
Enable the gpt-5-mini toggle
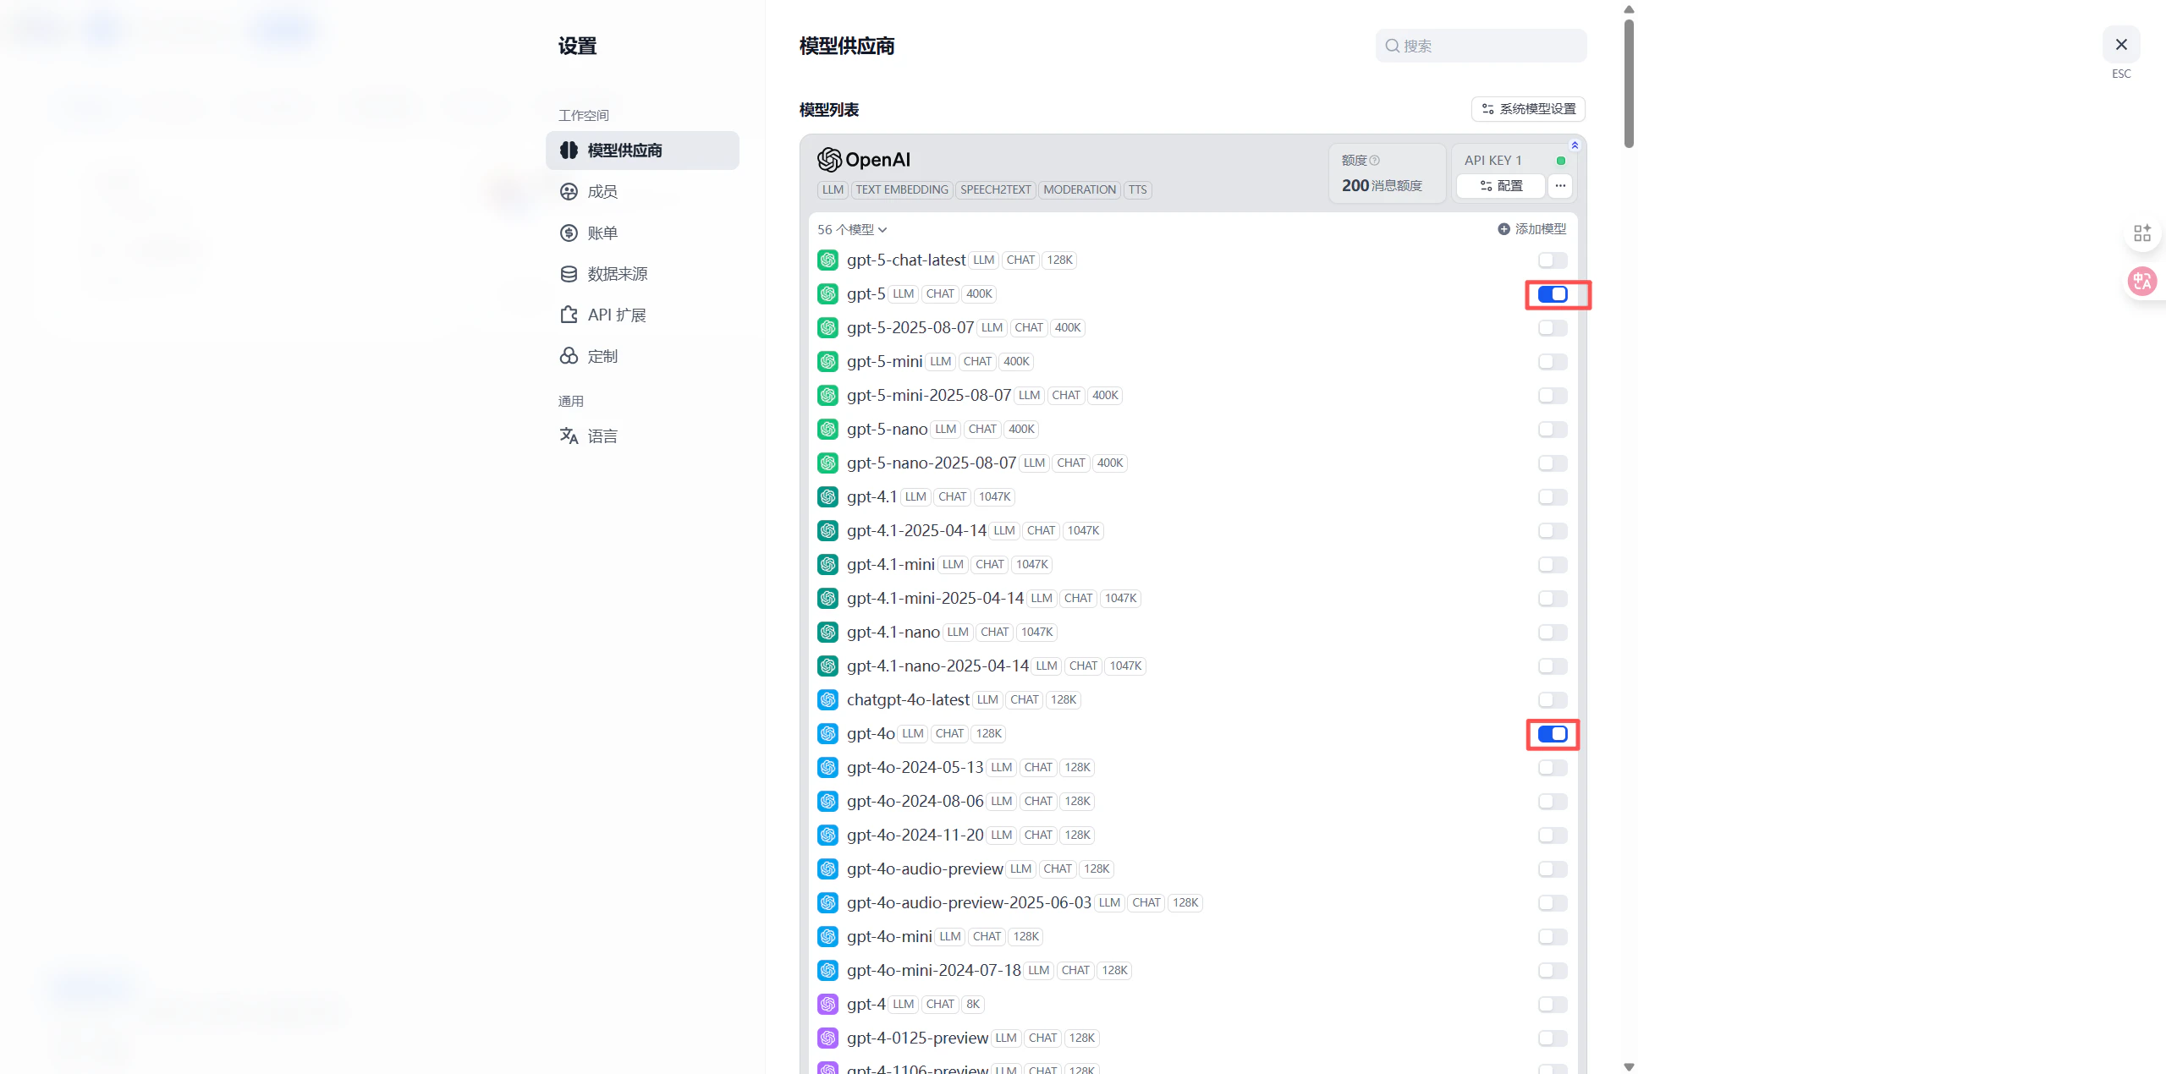(1553, 362)
